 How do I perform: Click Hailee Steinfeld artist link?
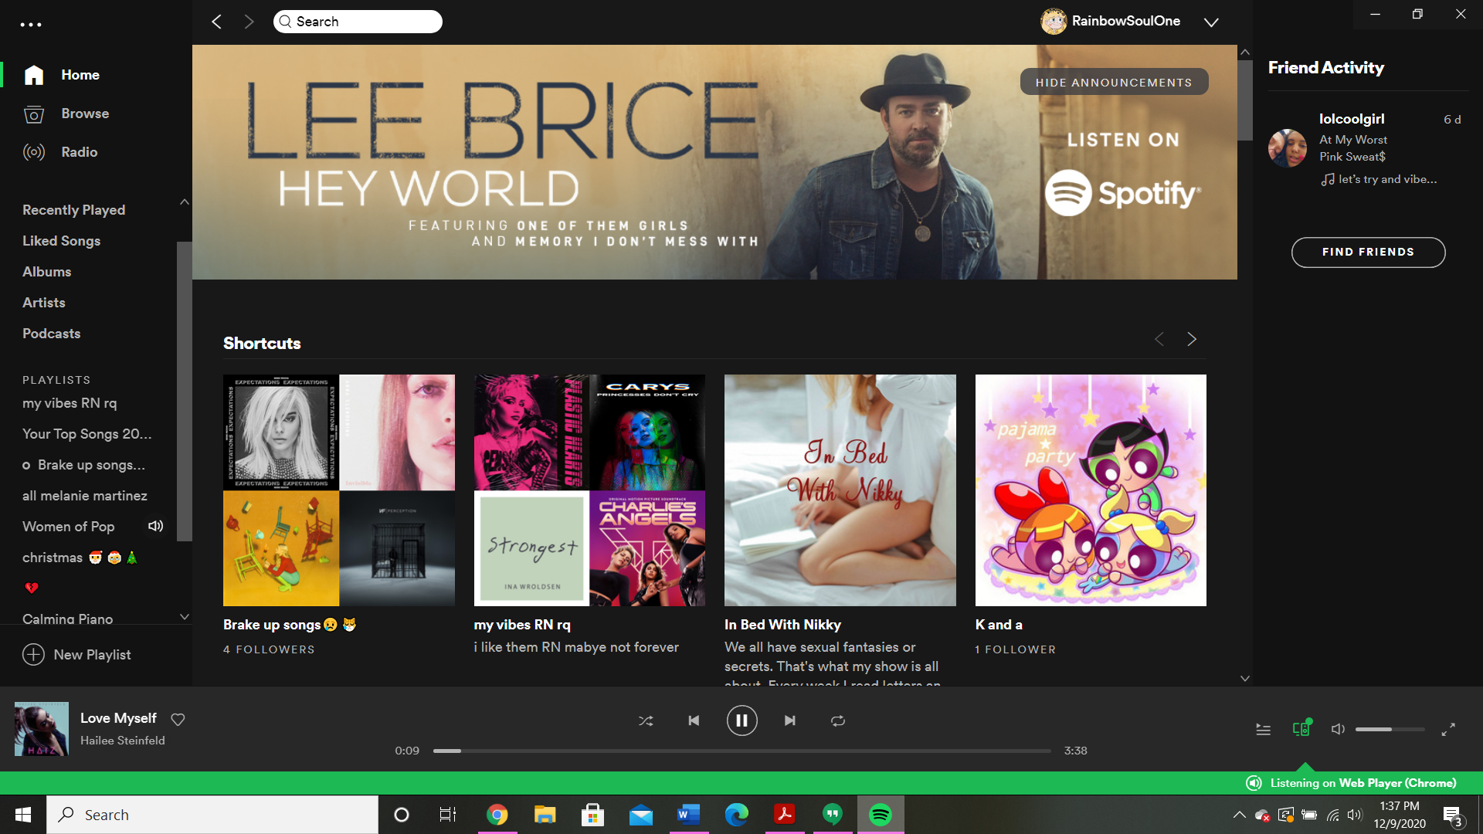click(123, 741)
